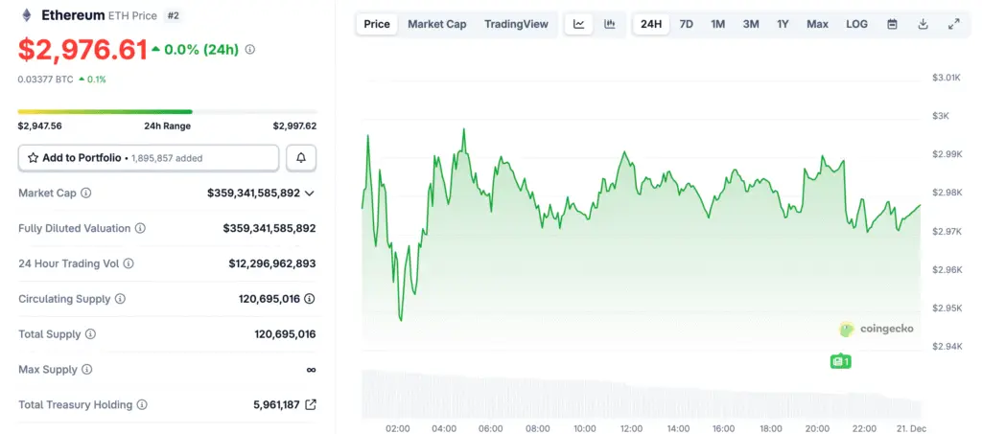982x434 pixels.
Task: Expand the Market Cap dropdown chevron
Action: [310, 194]
